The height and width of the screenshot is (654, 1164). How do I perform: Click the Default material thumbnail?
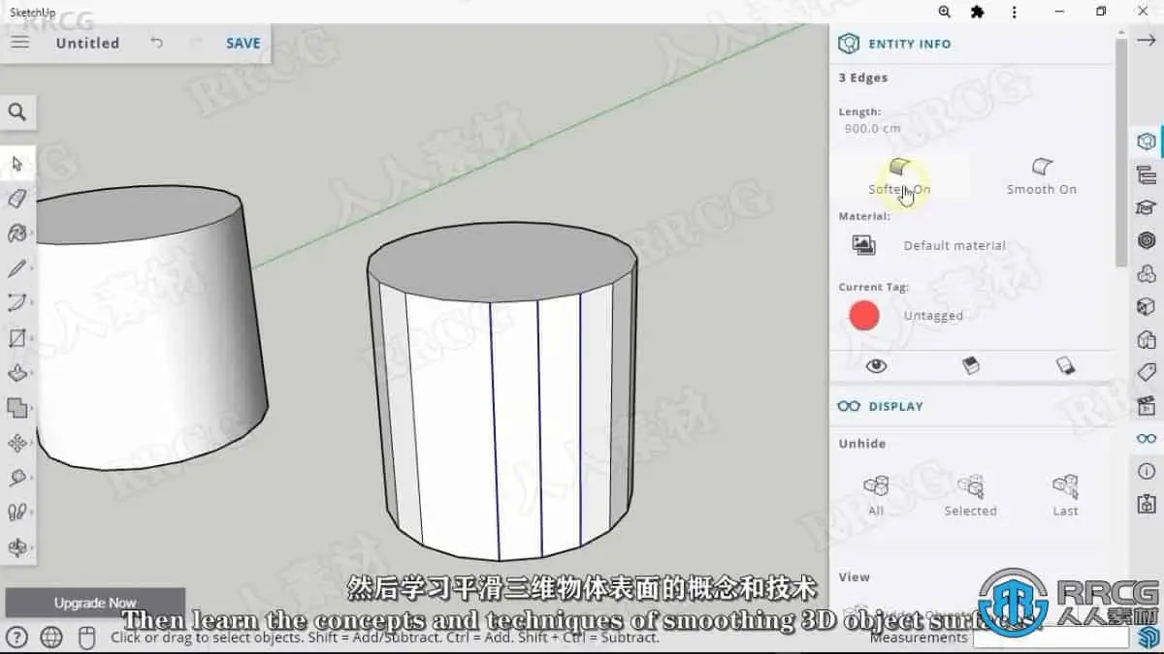click(x=863, y=245)
